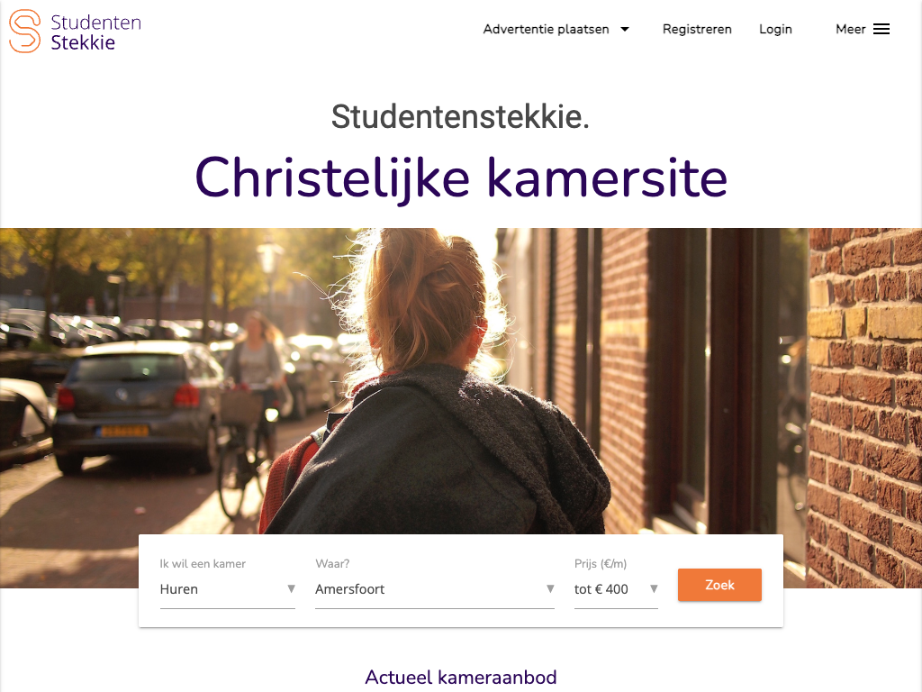Open the tot € 400 price dropdown
Viewport: 922px width, 692px height.
616,589
